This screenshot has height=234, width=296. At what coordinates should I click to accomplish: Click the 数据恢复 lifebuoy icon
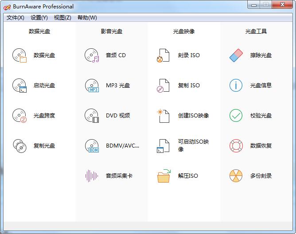tap(236, 146)
